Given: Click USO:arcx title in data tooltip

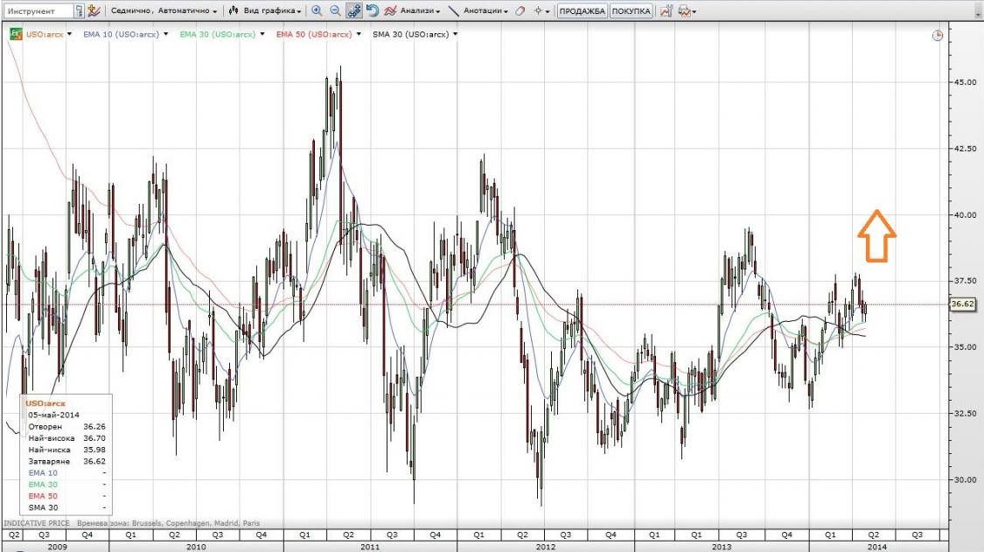Looking at the screenshot, I should coord(45,403).
